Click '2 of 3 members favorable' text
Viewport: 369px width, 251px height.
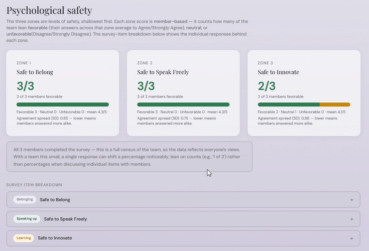(x=281, y=96)
